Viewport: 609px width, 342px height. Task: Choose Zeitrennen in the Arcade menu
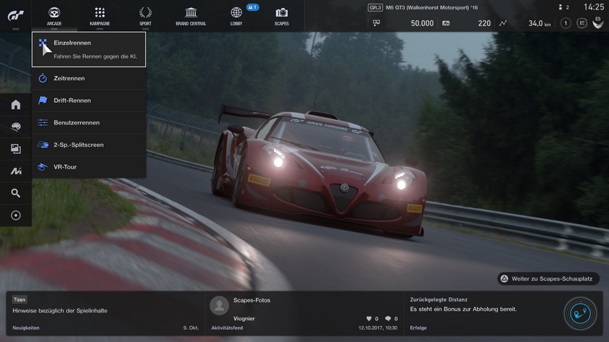tap(89, 78)
